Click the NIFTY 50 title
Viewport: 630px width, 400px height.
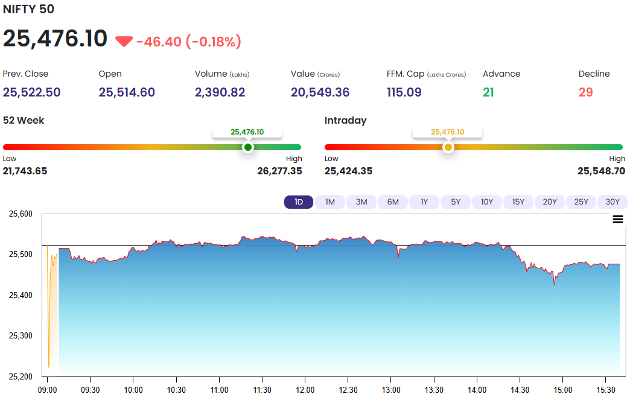tap(28, 9)
